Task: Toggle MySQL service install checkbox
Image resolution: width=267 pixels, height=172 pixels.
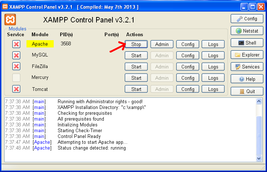Action: pyautogui.click(x=16, y=55)
